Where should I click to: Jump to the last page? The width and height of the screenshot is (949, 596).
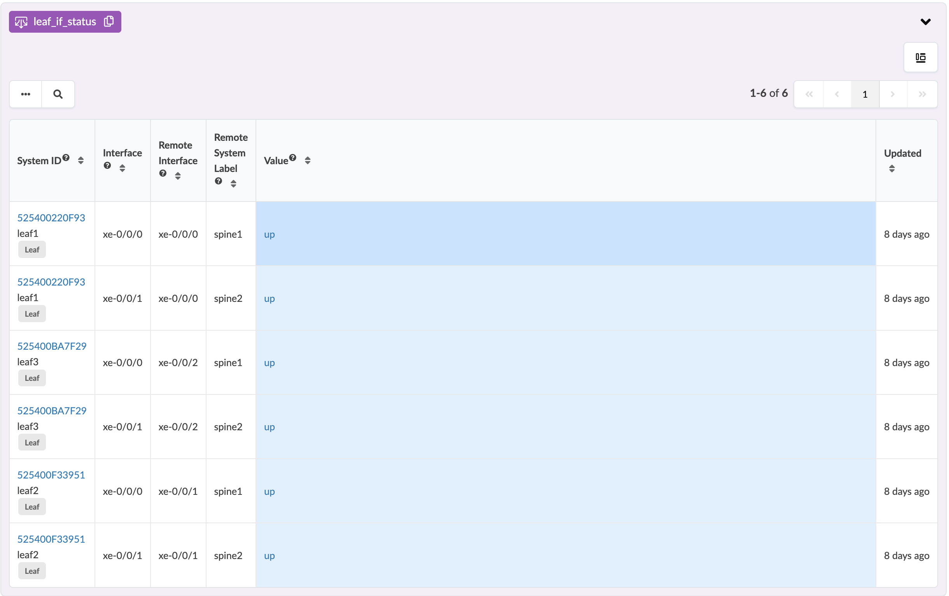[x=922, y=94]
